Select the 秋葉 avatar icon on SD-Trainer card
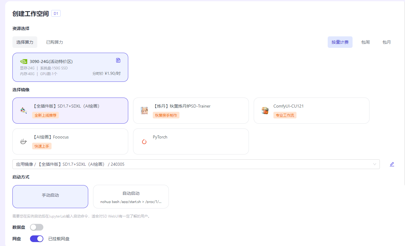Viewport: 405px width, 246px height. pyautogui.click(x=144, y=110)
